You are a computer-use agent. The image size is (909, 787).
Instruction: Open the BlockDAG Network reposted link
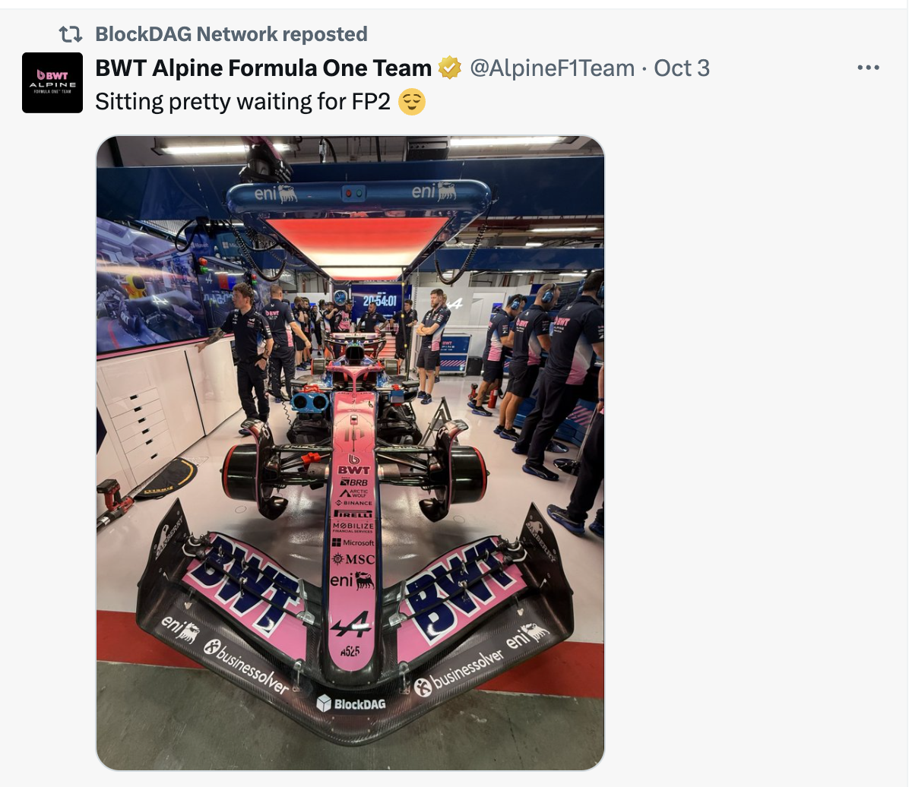click(231, 34)
